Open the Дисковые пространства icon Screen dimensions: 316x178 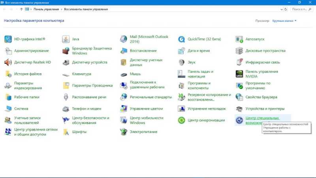(x=239, y=51)
